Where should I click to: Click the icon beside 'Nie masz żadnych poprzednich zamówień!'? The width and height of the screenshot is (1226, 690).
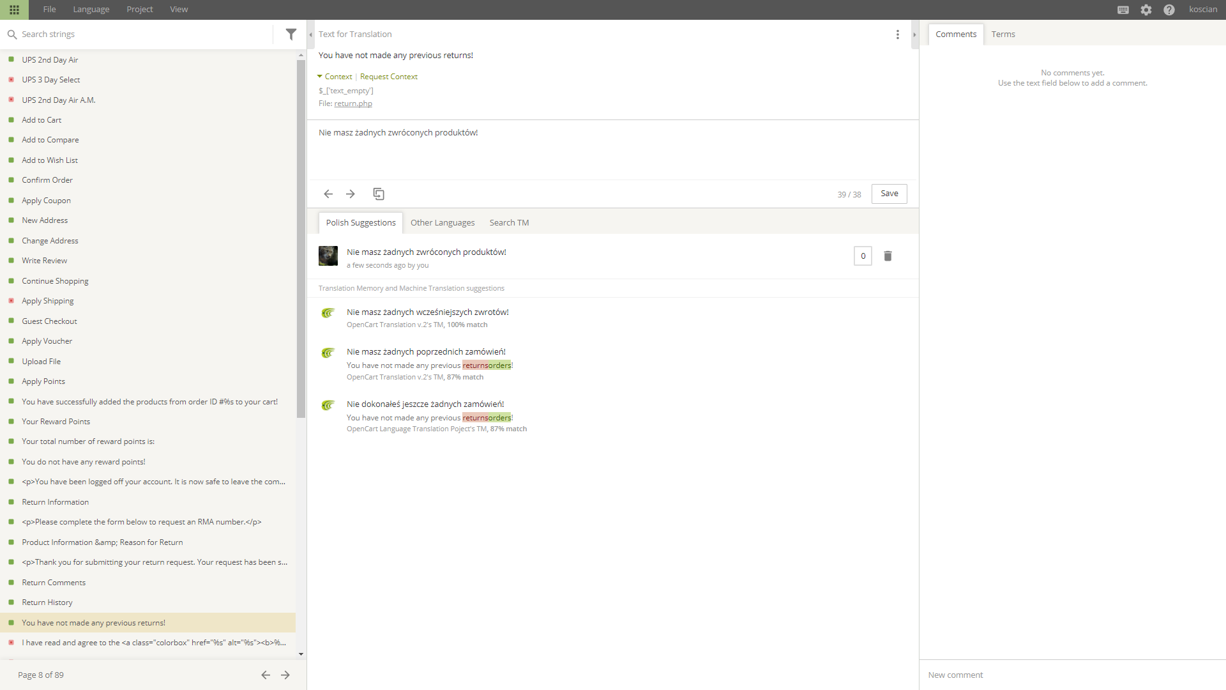328,353
